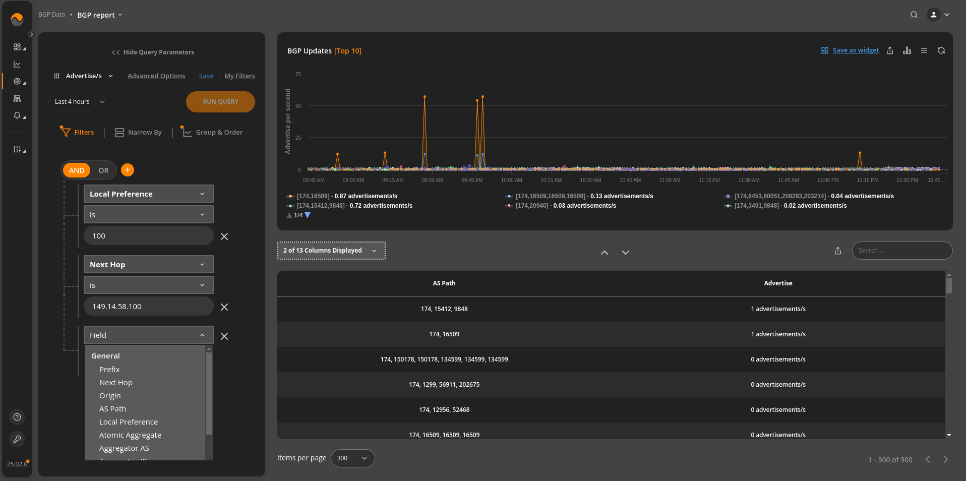Screen dimensions: 966x481
Task: Toggle the [174,3491,9848] legend series
Action: 786,206
